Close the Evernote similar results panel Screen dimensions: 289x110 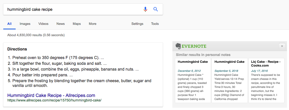[x=282, y=46]
